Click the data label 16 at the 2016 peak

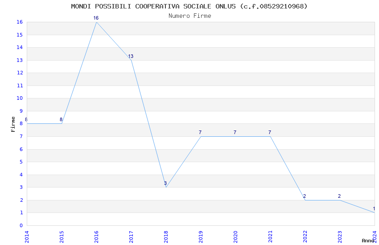96,18
